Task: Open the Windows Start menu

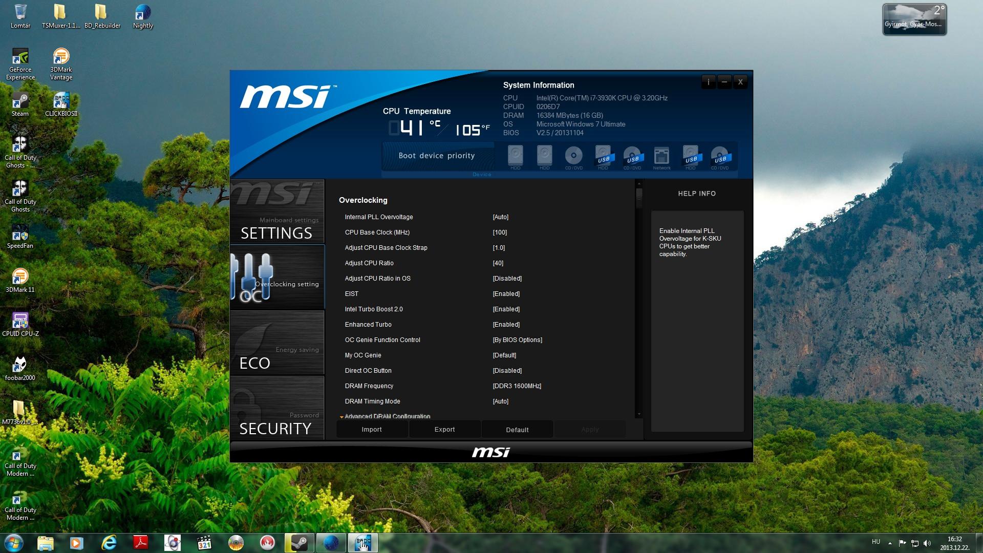Action: click(x=13, y=542)
